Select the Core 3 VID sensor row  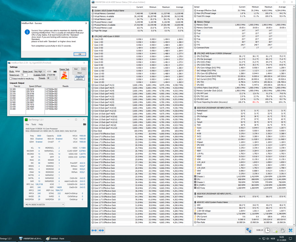tap(137, 48)
